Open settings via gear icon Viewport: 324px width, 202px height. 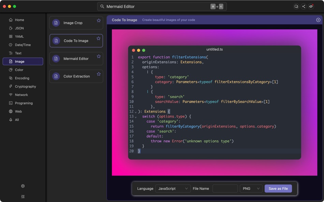[23, 186]
